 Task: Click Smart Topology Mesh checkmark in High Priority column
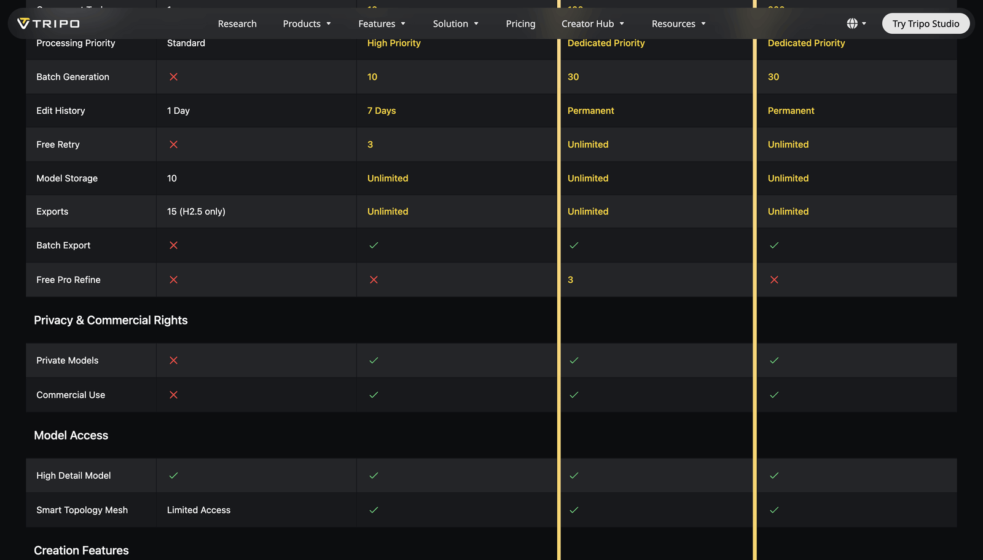tap(374, 510)
